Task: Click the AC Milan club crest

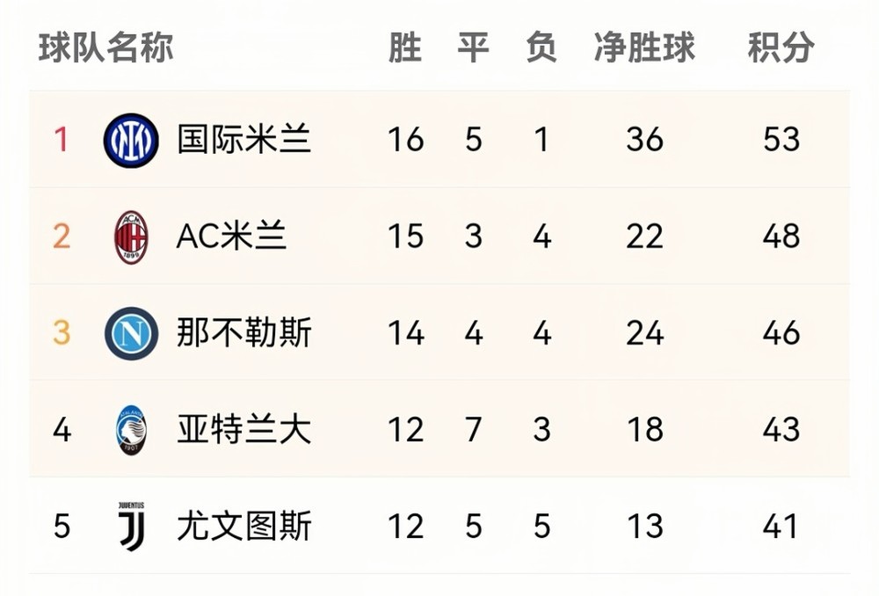Action: coord(131,237)
